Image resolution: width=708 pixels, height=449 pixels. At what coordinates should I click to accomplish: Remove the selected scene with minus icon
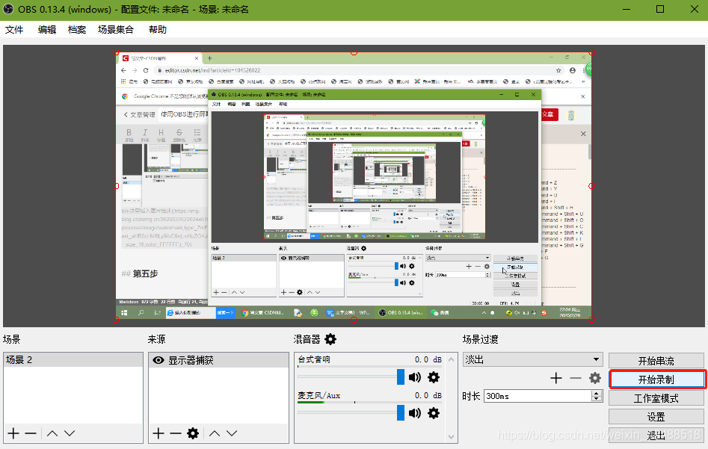[31, 433]
